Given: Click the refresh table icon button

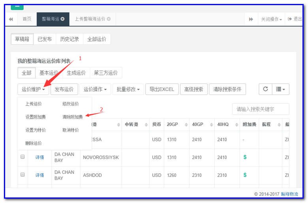Looking at the screenshot, I should pos(265,89).
